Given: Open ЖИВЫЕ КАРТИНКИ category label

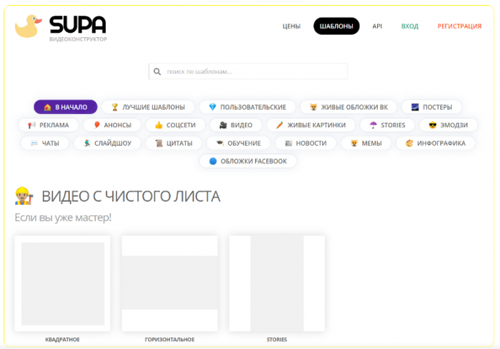Looking at the screenshot, I should click(x=316, y=125).
